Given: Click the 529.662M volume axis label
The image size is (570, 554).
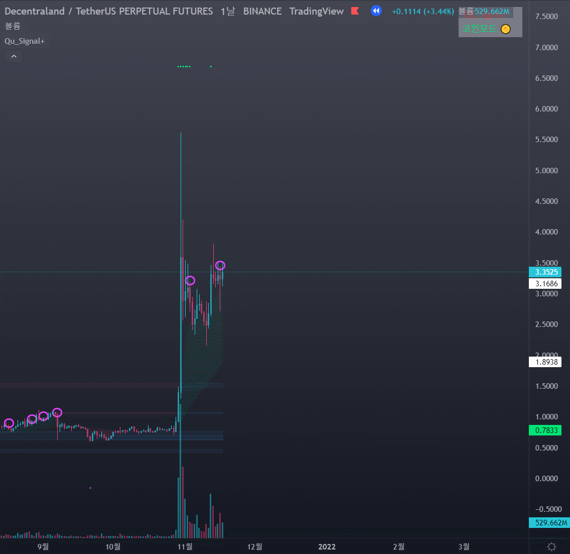Looking at the screenshot, I should tap(549, 523).
